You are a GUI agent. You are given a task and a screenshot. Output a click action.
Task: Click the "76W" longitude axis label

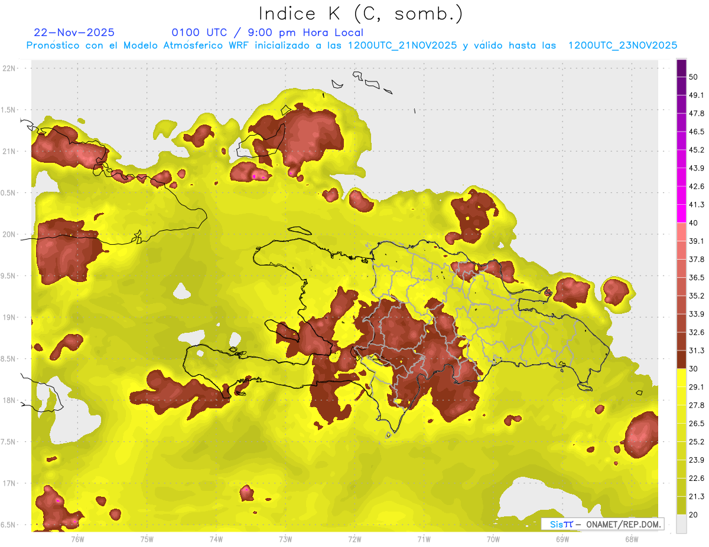[x=77, y=539]
